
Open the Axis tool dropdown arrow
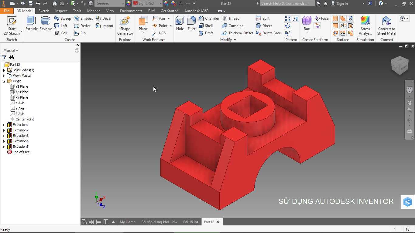pyautogui.click(x=169, y=19)
